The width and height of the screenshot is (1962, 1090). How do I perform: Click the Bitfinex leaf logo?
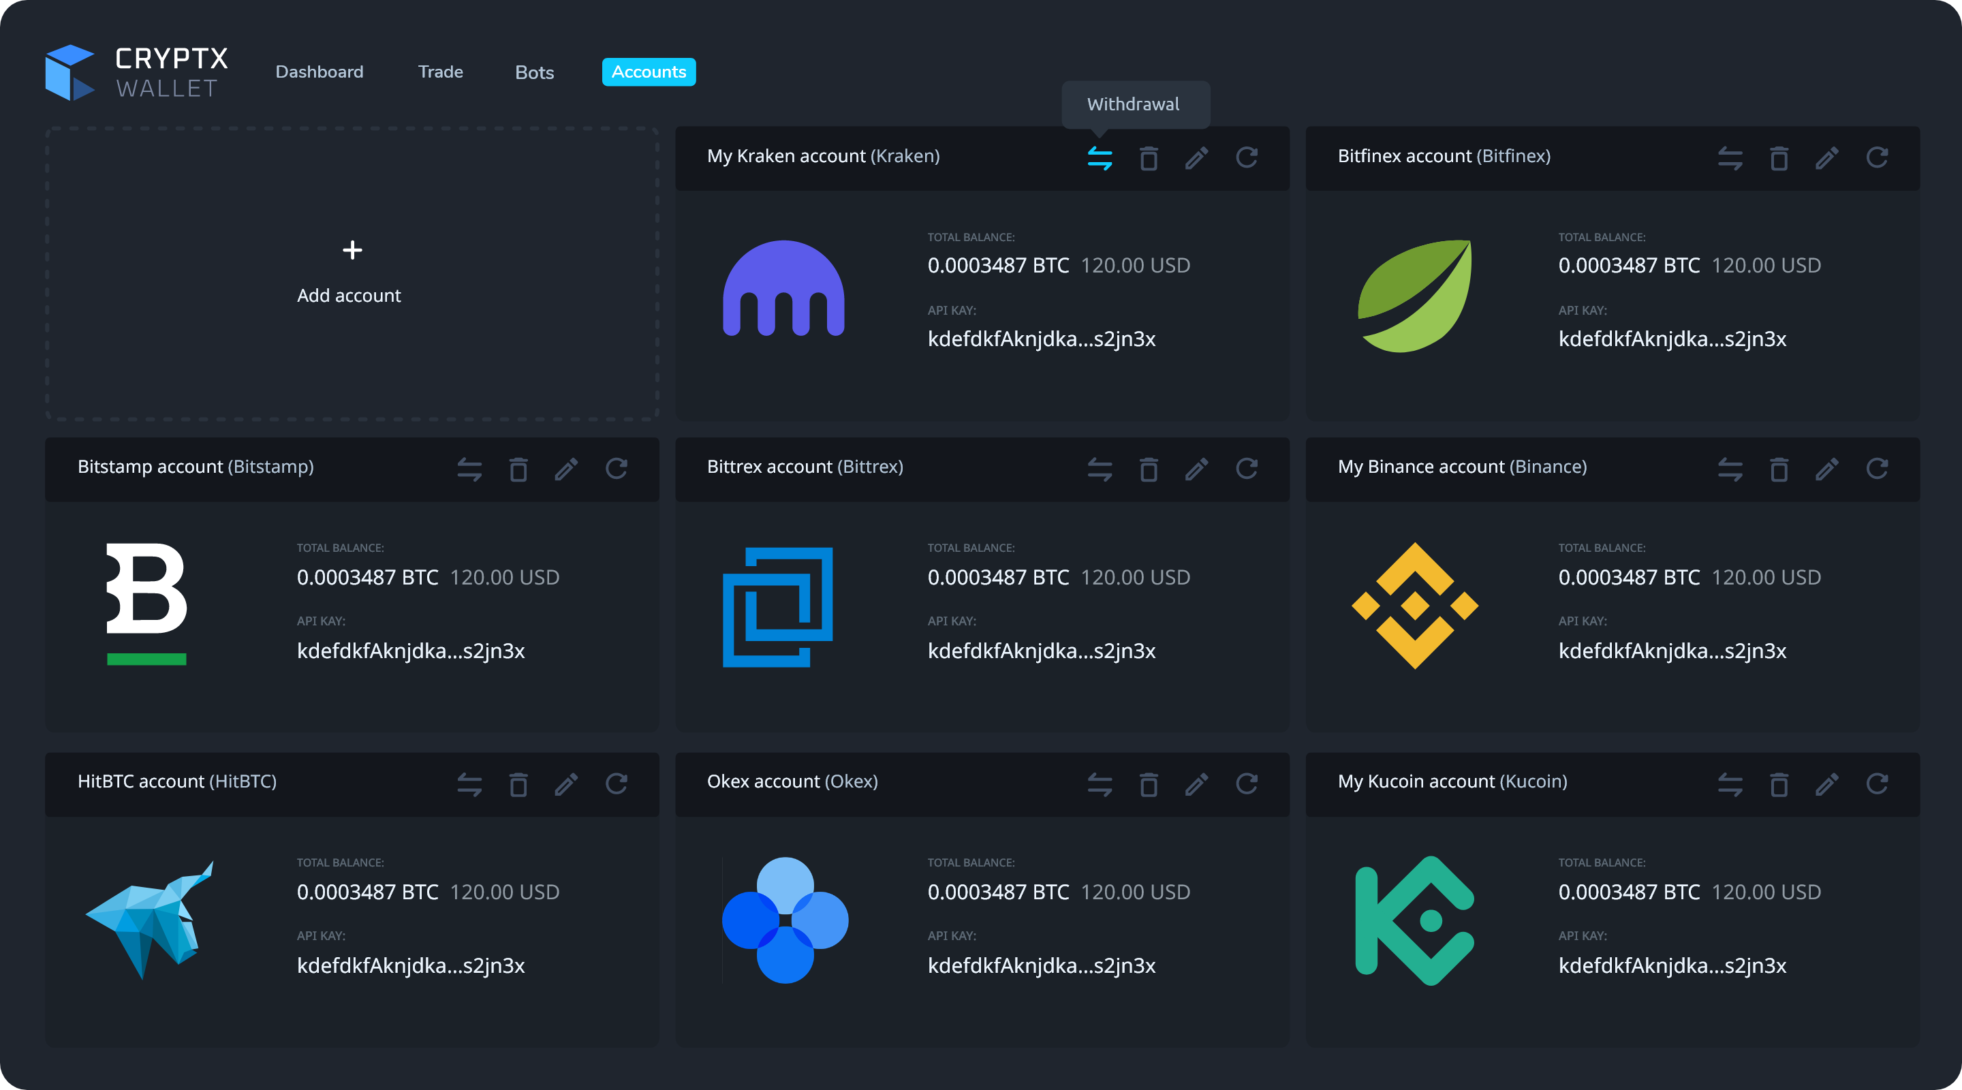pyautogui.click(x=1415, y=296)
